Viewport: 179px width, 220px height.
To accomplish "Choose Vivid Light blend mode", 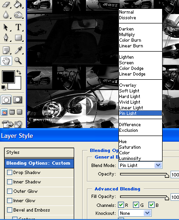I will coord(140,102).
